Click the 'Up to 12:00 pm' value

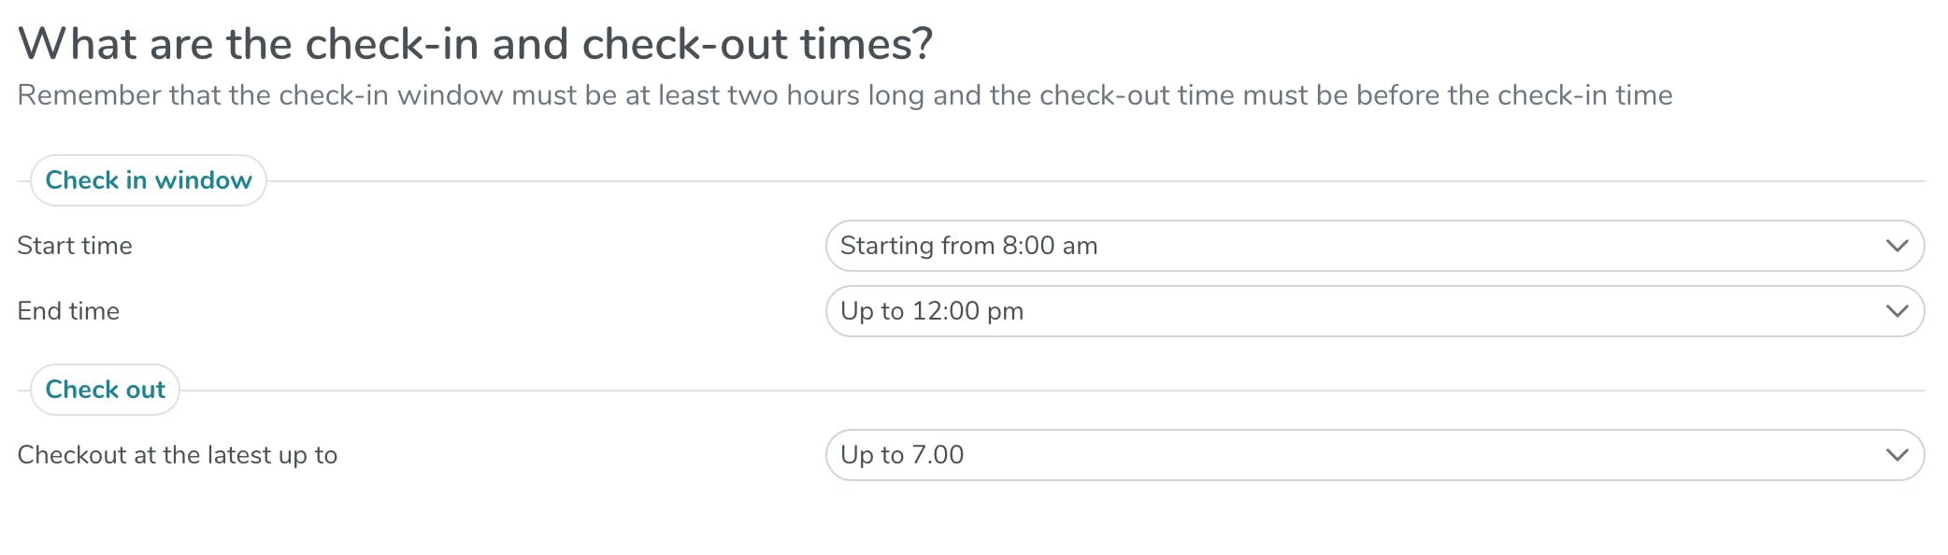click(932, 311)
